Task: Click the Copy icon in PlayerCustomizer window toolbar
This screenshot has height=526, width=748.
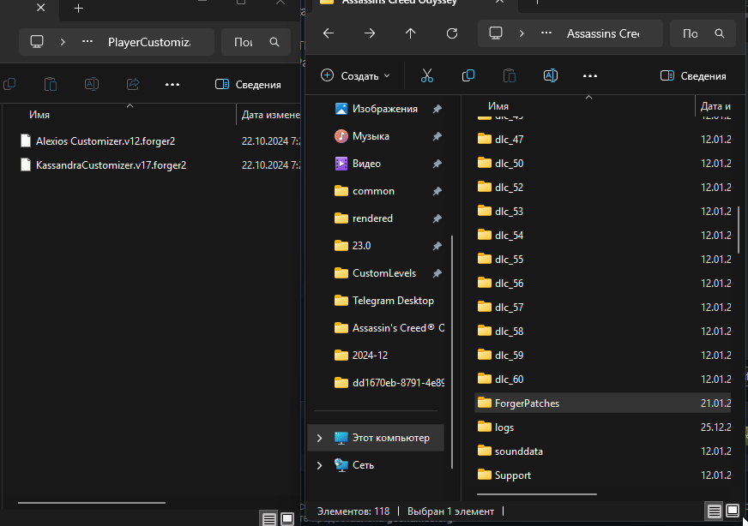Action: [9, 84]
